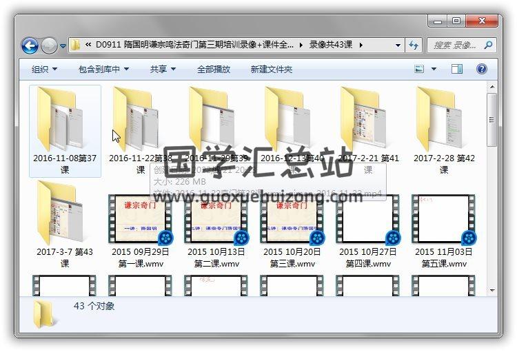This screenshot has width=517, height=352.
Task: Select video 2015 10月20日第三课.wmv thumbnail
Action: pyautogui.click(x=292, y=219)
